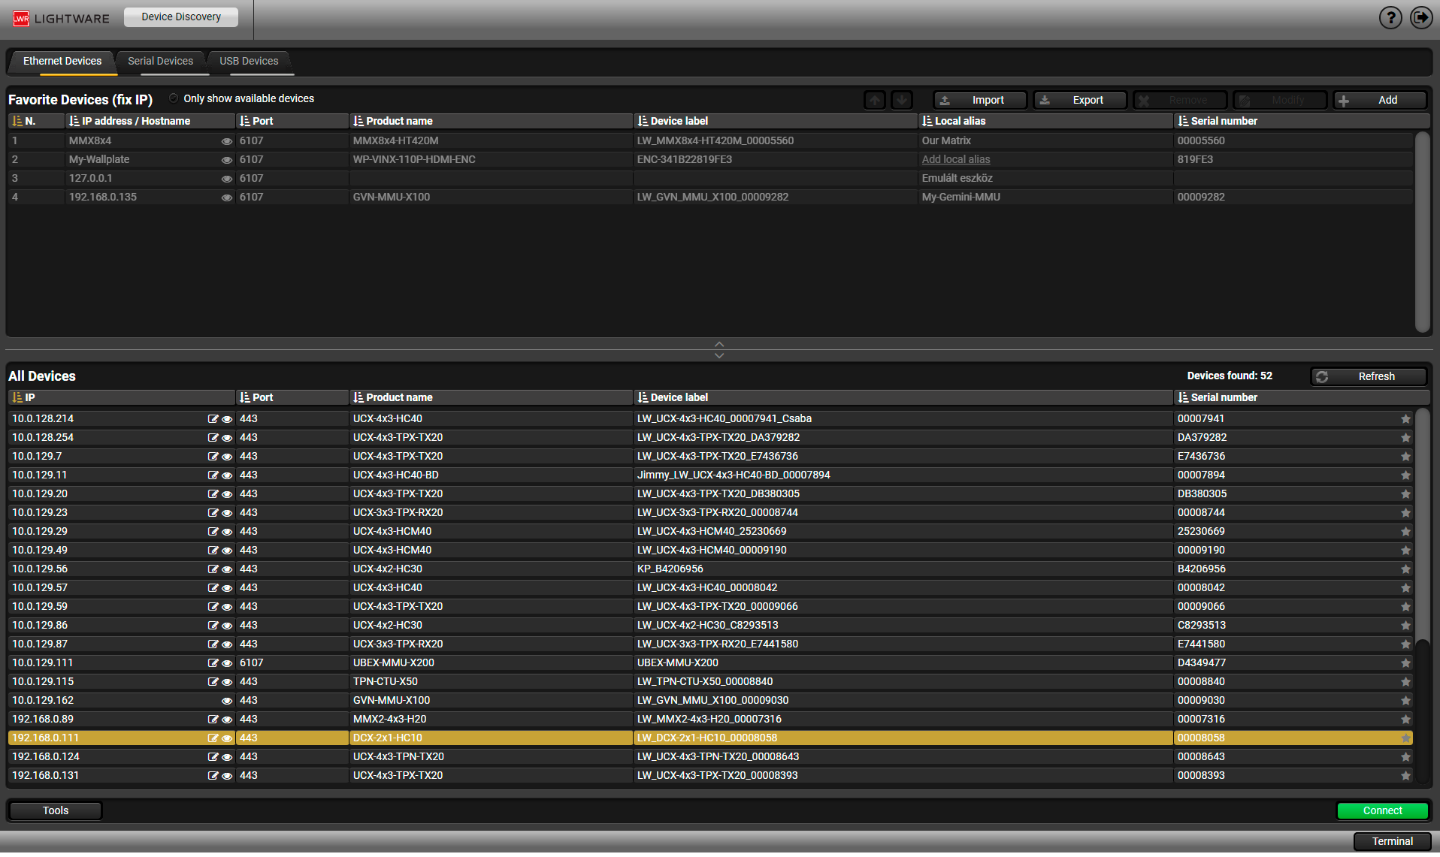
Task: Select favorite row with alias Our Matrix
Action: pos(710,141)
